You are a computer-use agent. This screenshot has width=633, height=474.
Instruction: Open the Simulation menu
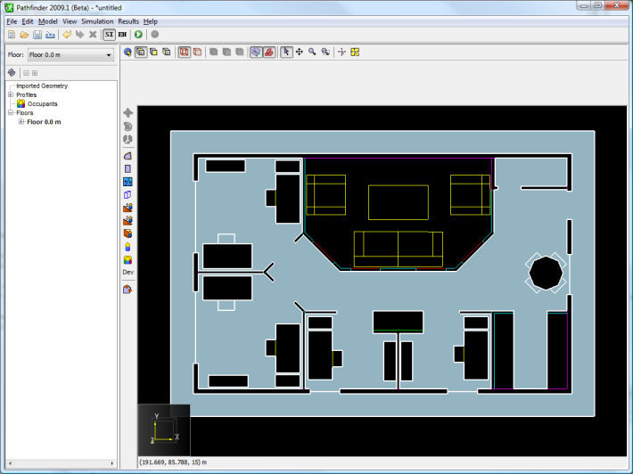97,21
